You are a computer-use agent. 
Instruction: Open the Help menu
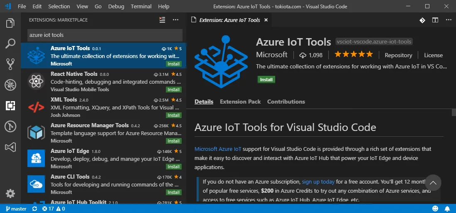[163, 6]
